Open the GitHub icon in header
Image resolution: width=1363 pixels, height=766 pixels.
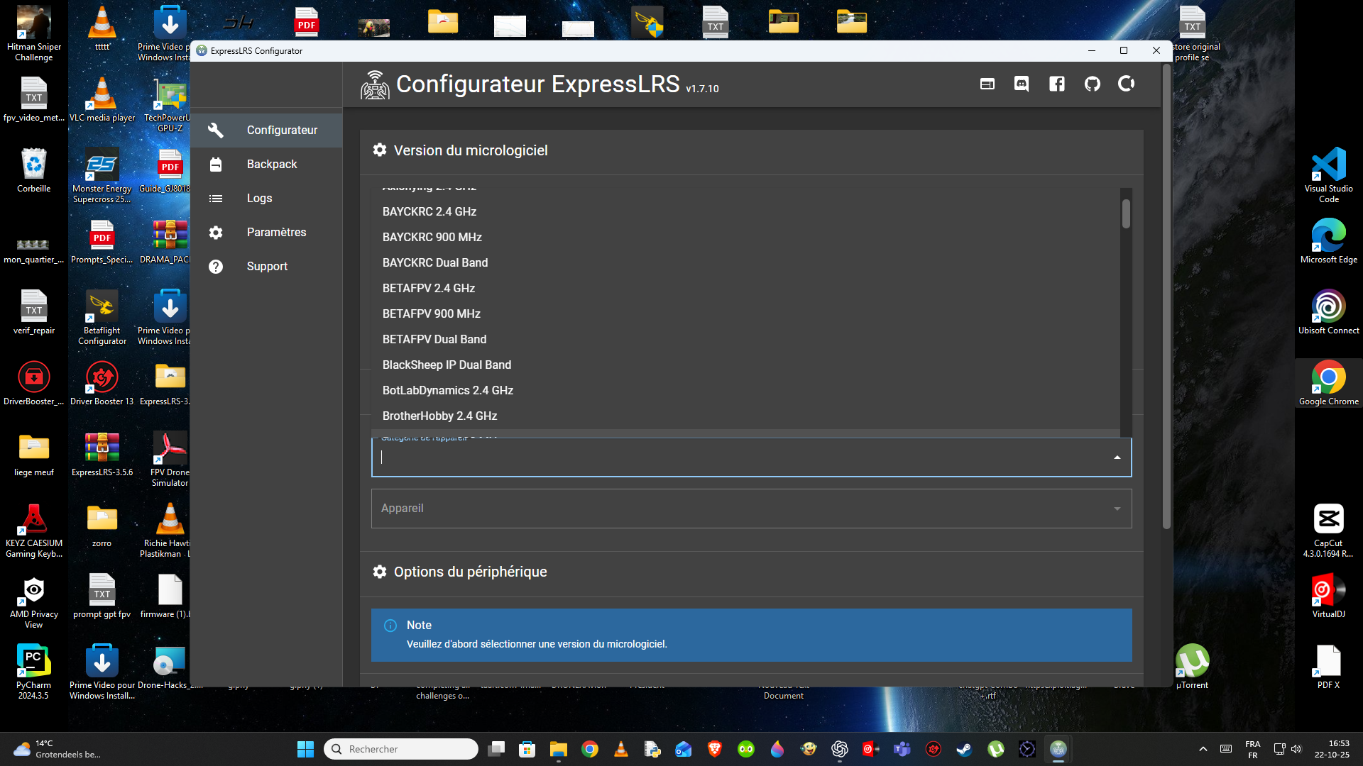click(1092, 84)
